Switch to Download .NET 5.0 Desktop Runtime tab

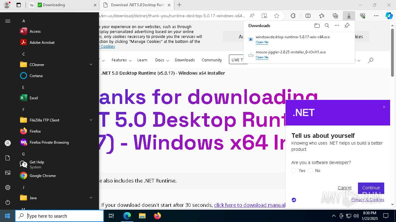(x=137, y=5)
